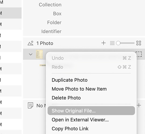
Task: Add a new photo with plus icon
Action: tap(103, 43)
